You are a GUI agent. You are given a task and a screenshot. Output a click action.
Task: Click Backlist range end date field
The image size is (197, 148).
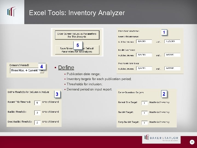[x=172, y=55]
